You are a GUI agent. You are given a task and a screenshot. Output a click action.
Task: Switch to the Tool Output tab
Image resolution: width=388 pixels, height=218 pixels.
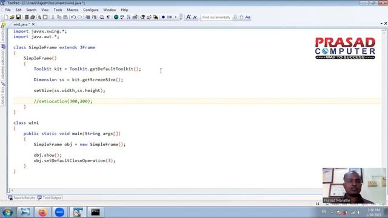tap(50, 198)
